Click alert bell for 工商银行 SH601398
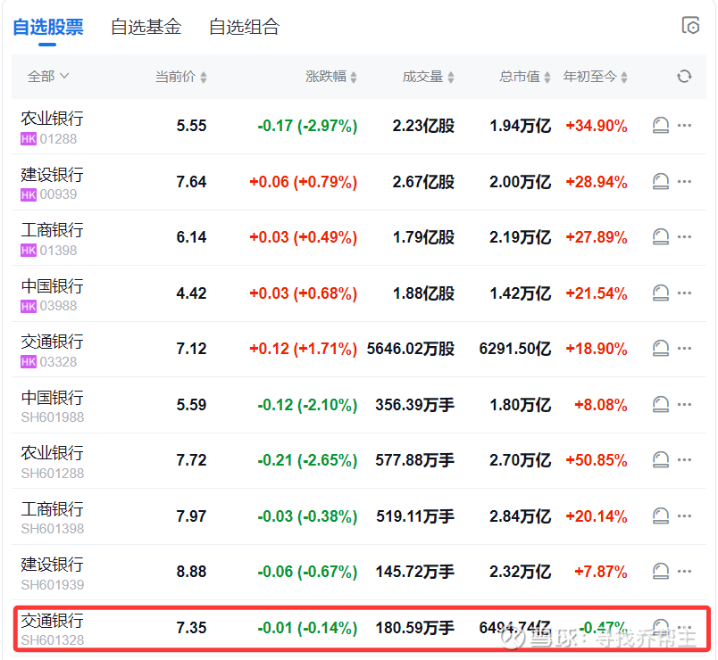This screenshot has width=718, height=660. point(661,516)
